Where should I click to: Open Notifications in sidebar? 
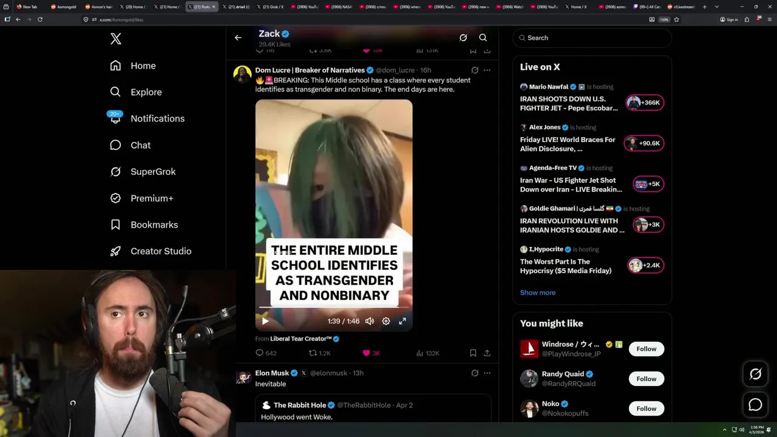pyautogui.click(x=147, y=118)
